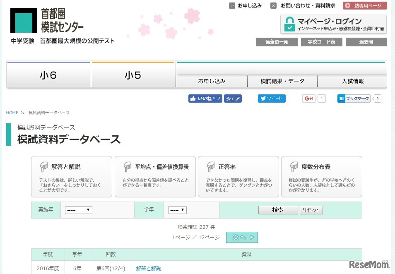395x274 pixels.
Task: Click the 検索 button
Action: 278,210
